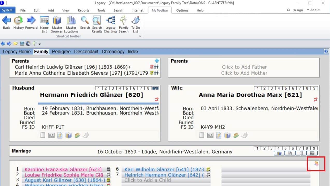Open the To-Do List
Image resolution: width=330 pixels, height=186 pixels.
click(x=135, y=24)
